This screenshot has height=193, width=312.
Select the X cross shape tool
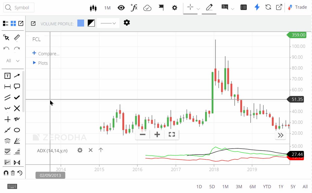(x=17, y=108)
